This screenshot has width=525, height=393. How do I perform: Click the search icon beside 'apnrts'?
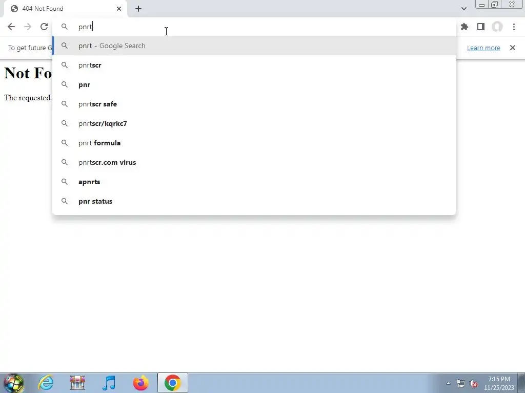click(65, 182)
